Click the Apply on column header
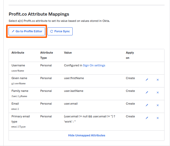The width and height of the screenshot is (170, 146). [x=130, y=55]
